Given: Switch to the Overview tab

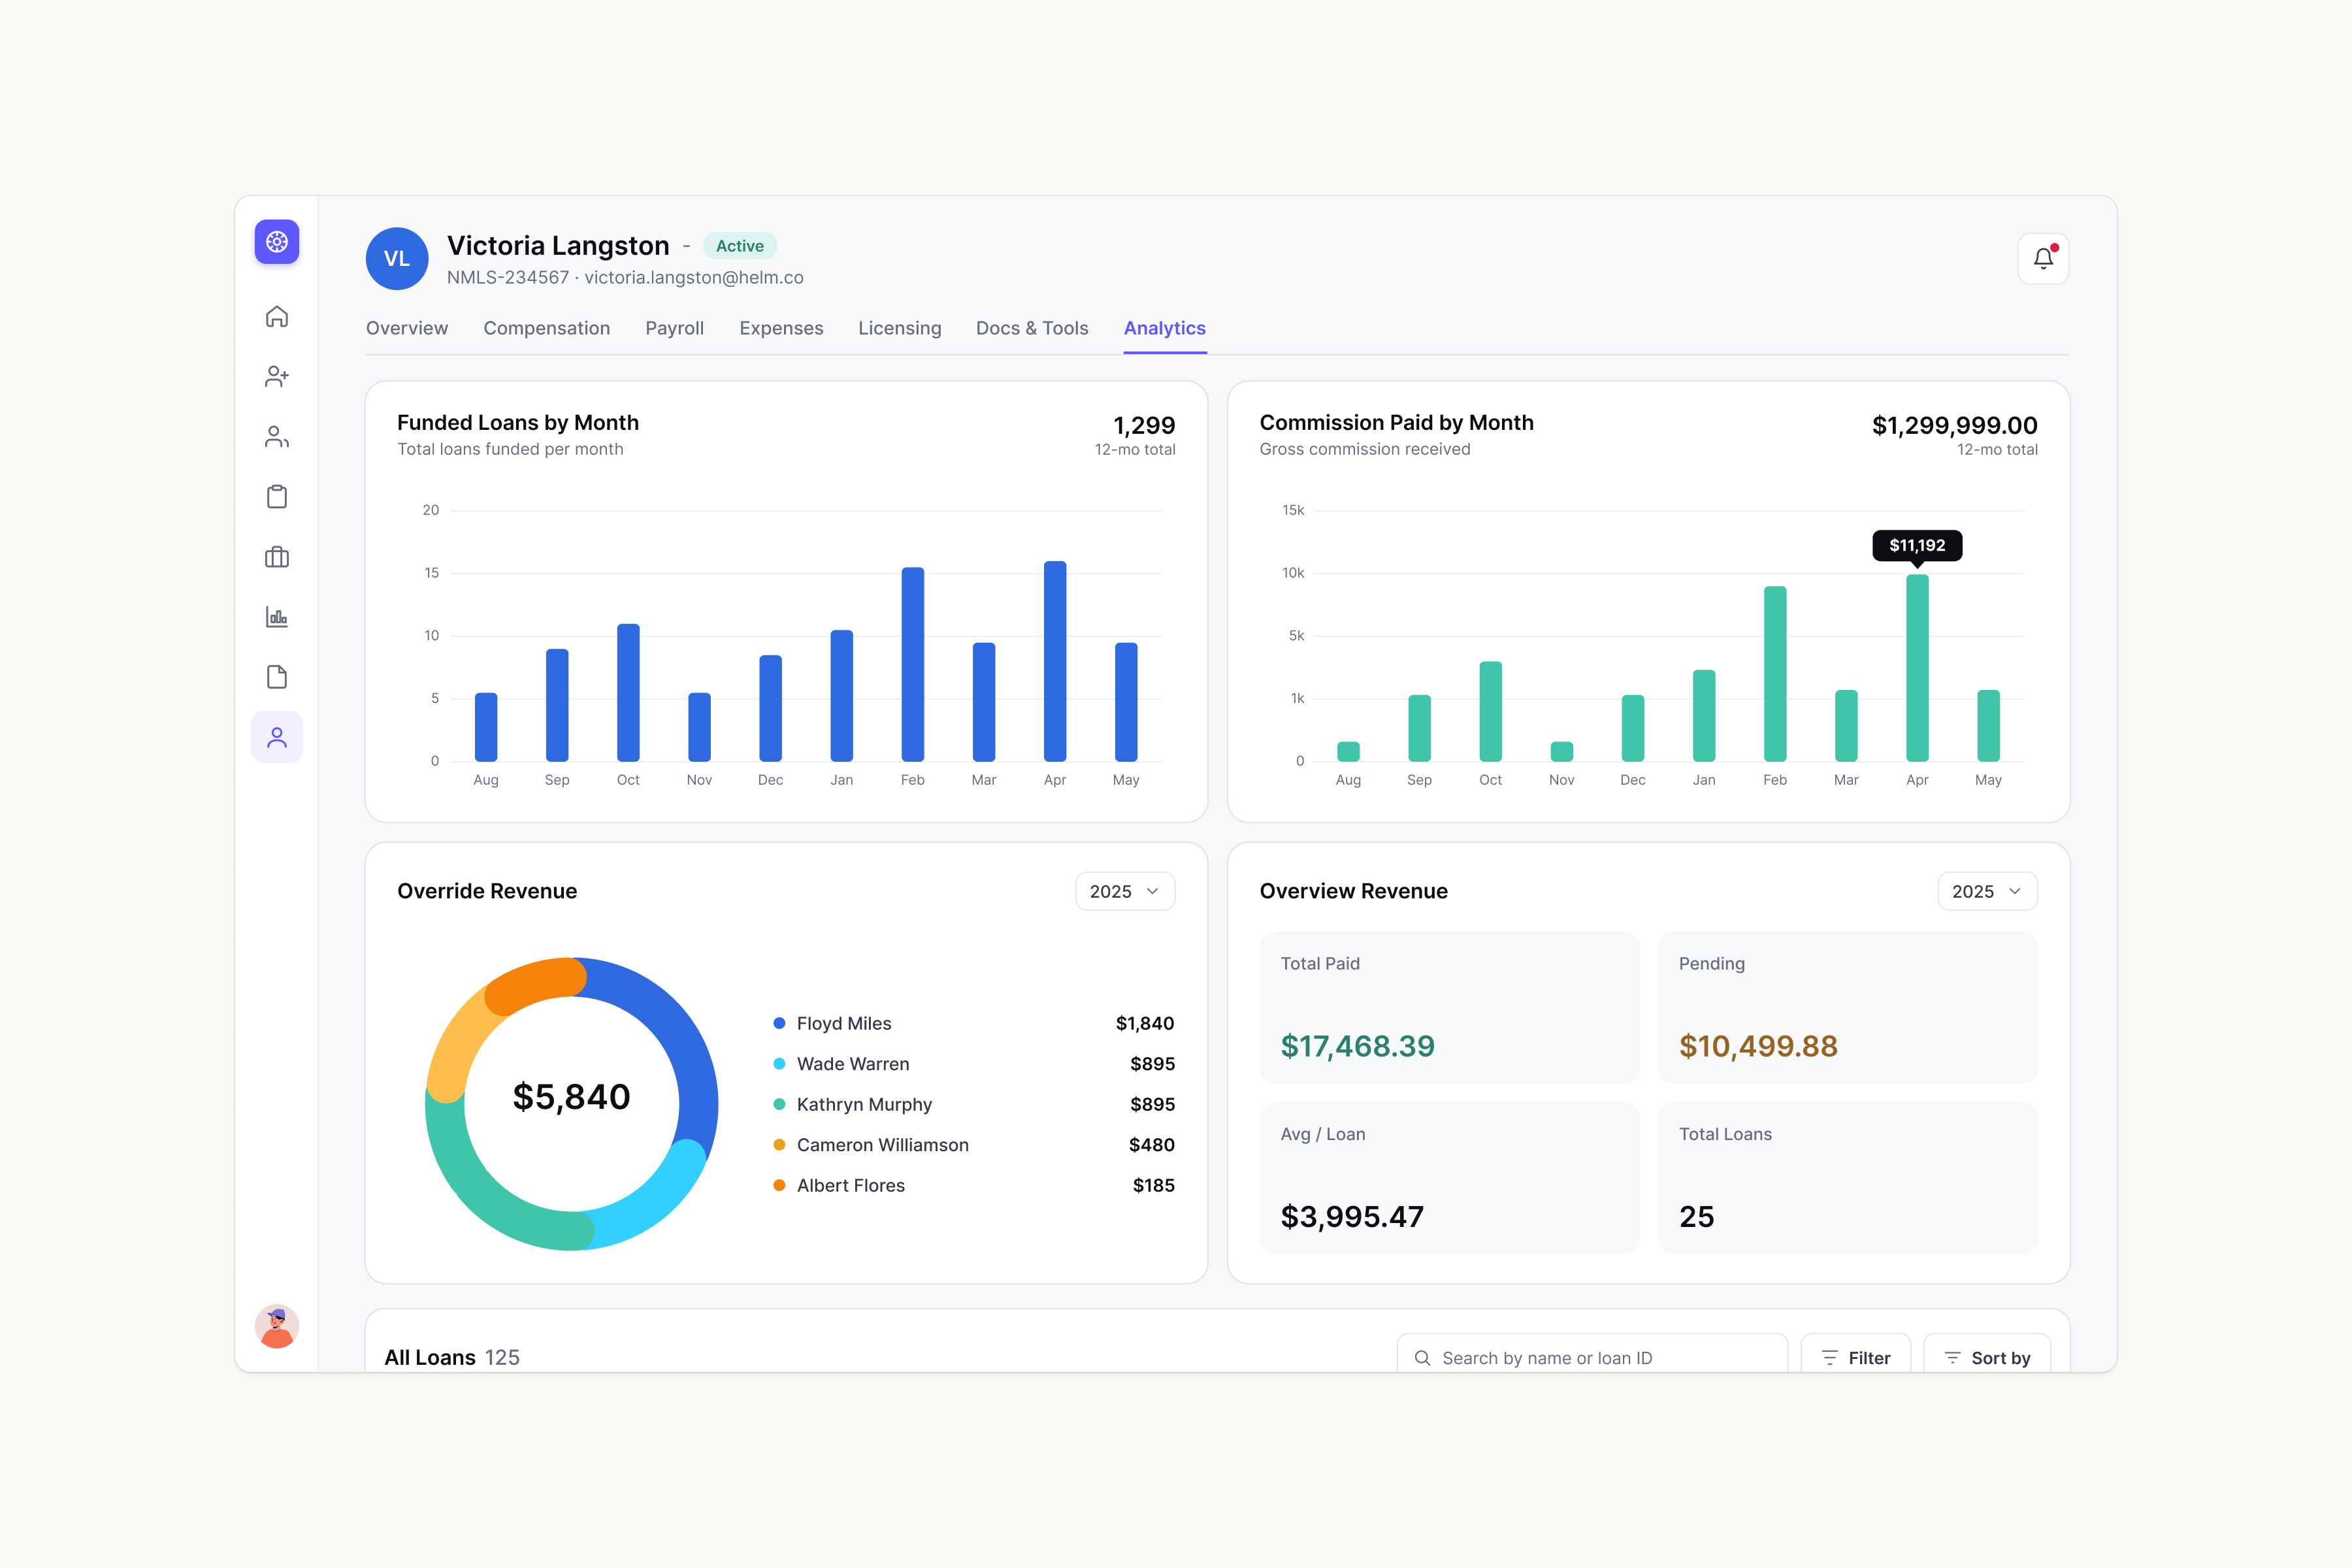Looking at the screenshot, I should (x=407, y=328).
